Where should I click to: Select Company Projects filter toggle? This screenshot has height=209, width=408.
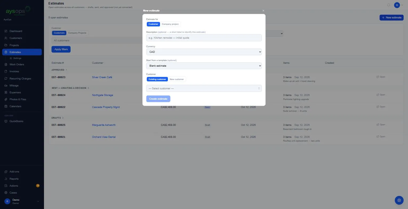pos(77,33)
